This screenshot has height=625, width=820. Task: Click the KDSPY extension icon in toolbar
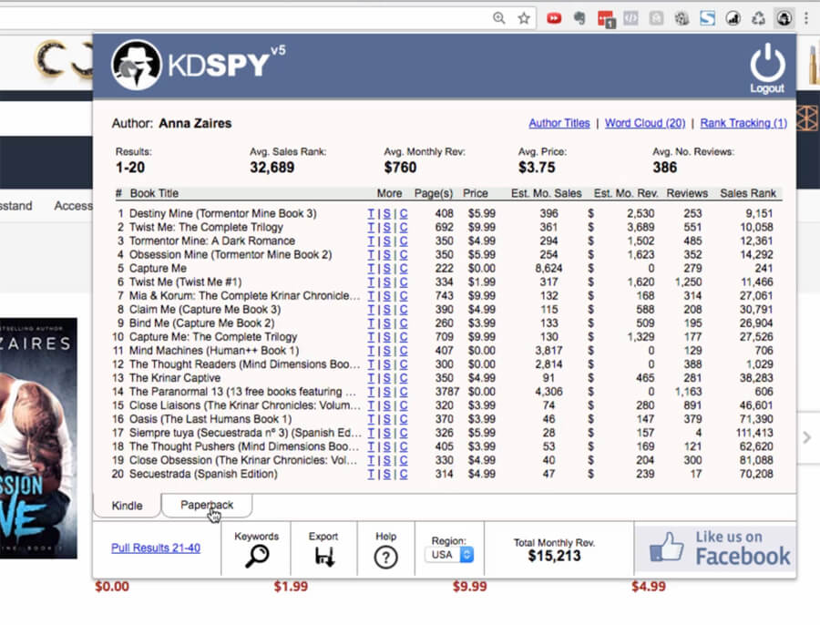pyautogui.click(x=784, y=18)
